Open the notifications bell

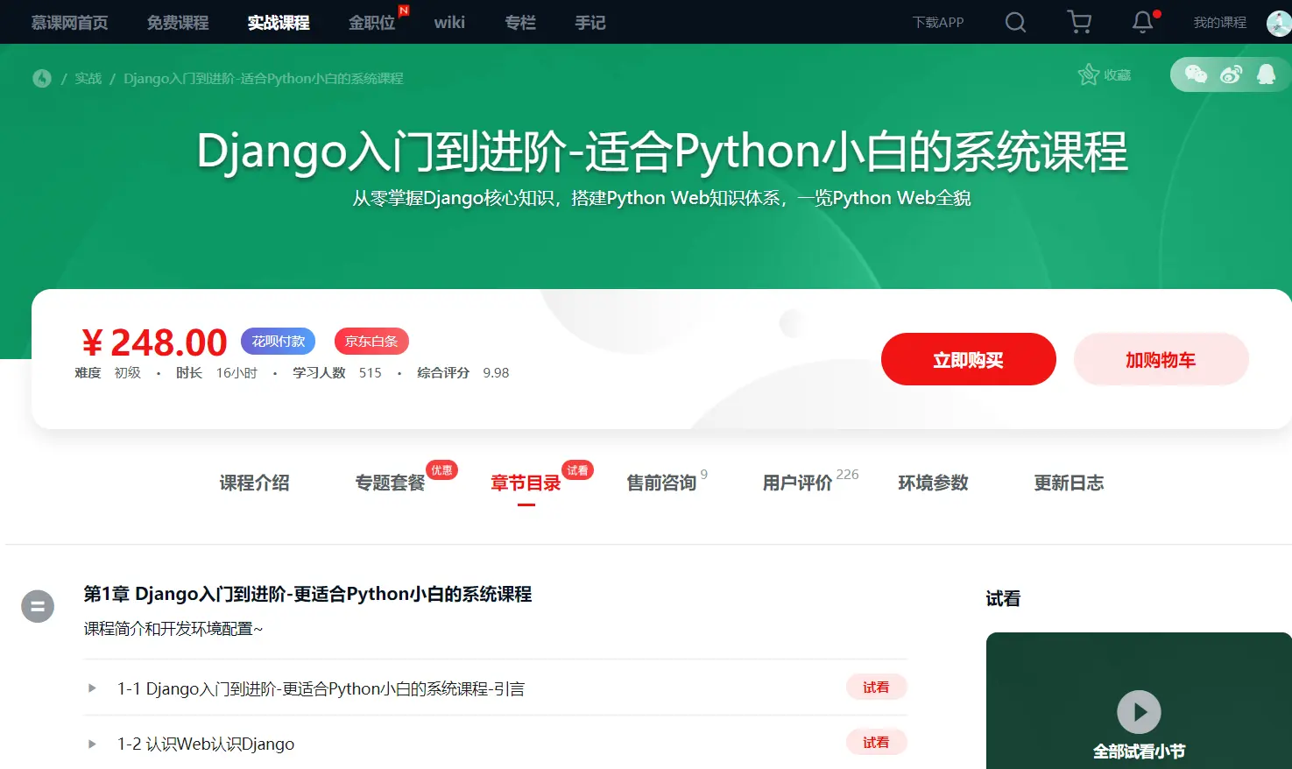pyautogui.click(x=1143, y=22)
